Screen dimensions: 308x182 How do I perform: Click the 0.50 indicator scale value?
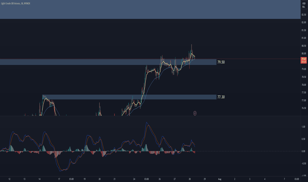click(x=303, y=139)
